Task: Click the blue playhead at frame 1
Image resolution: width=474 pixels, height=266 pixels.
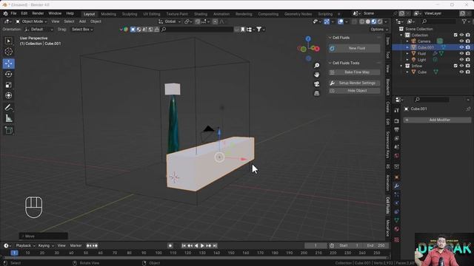Action: click(14, 253)
